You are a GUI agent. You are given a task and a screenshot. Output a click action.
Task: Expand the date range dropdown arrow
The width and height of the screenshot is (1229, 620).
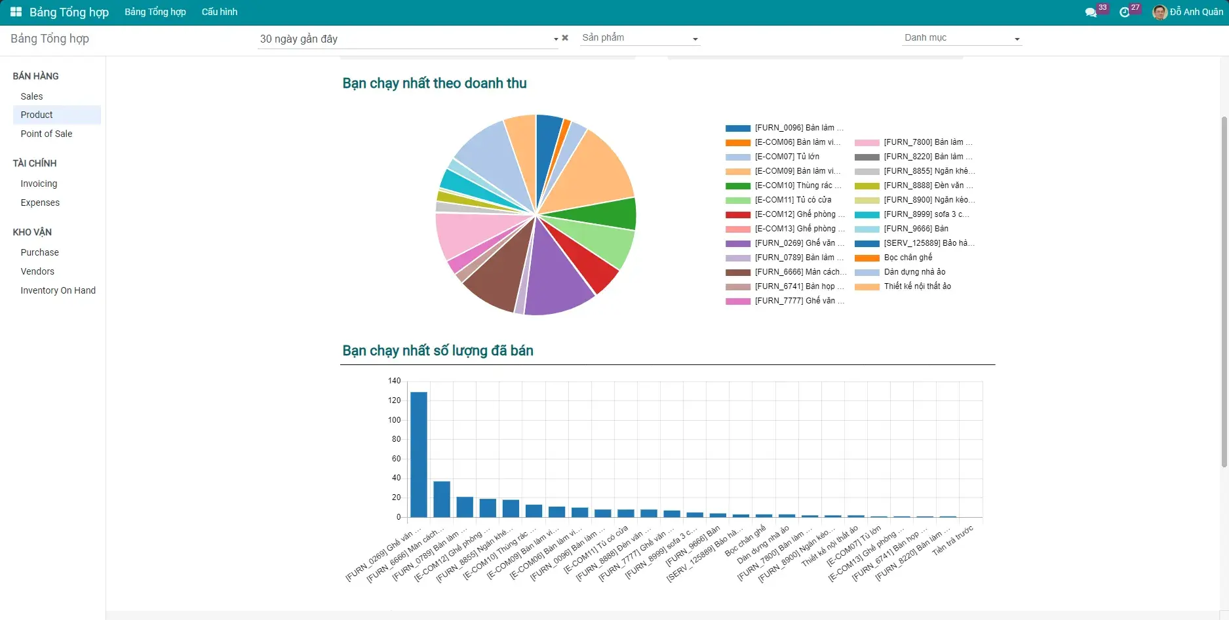click(556, 39)
